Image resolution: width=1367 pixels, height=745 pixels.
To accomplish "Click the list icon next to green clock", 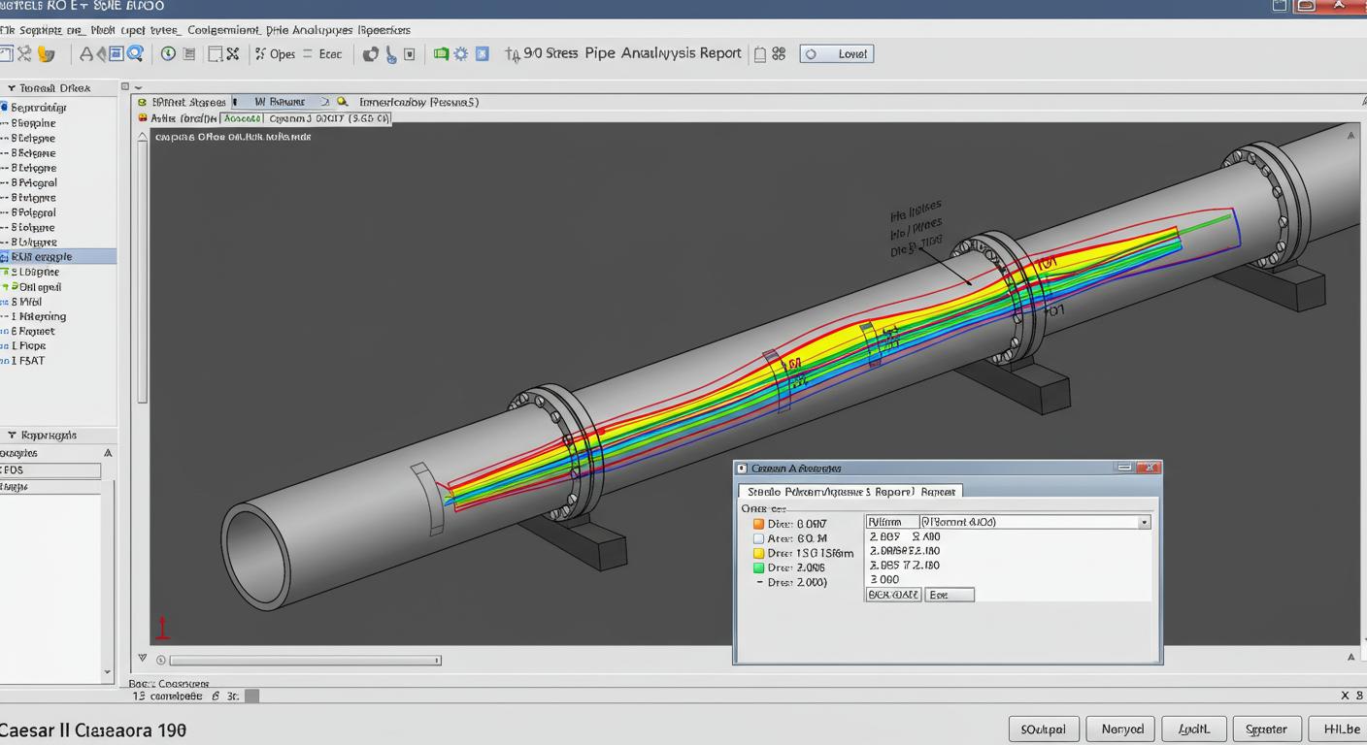I will 188,54.
